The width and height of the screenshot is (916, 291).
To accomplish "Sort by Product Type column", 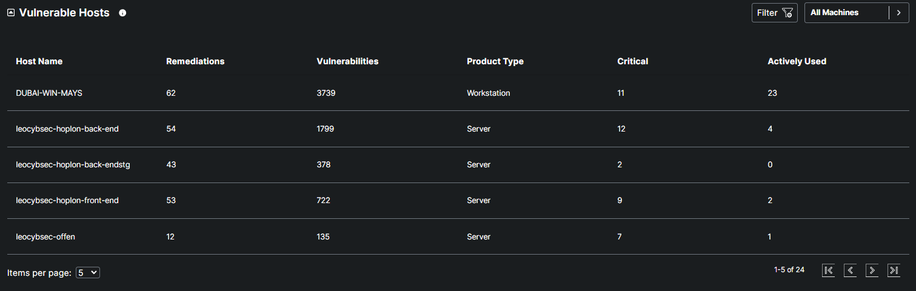I will click(x=495, y=61).
